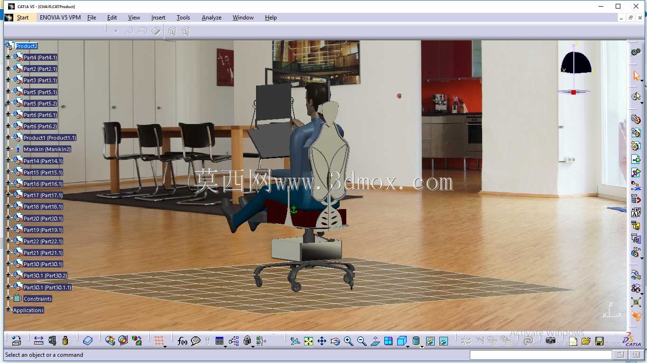647x363 pixels.
Task: Open dropdown arrow beside Shading cylinder icon
Action: [x=422, y=346]
